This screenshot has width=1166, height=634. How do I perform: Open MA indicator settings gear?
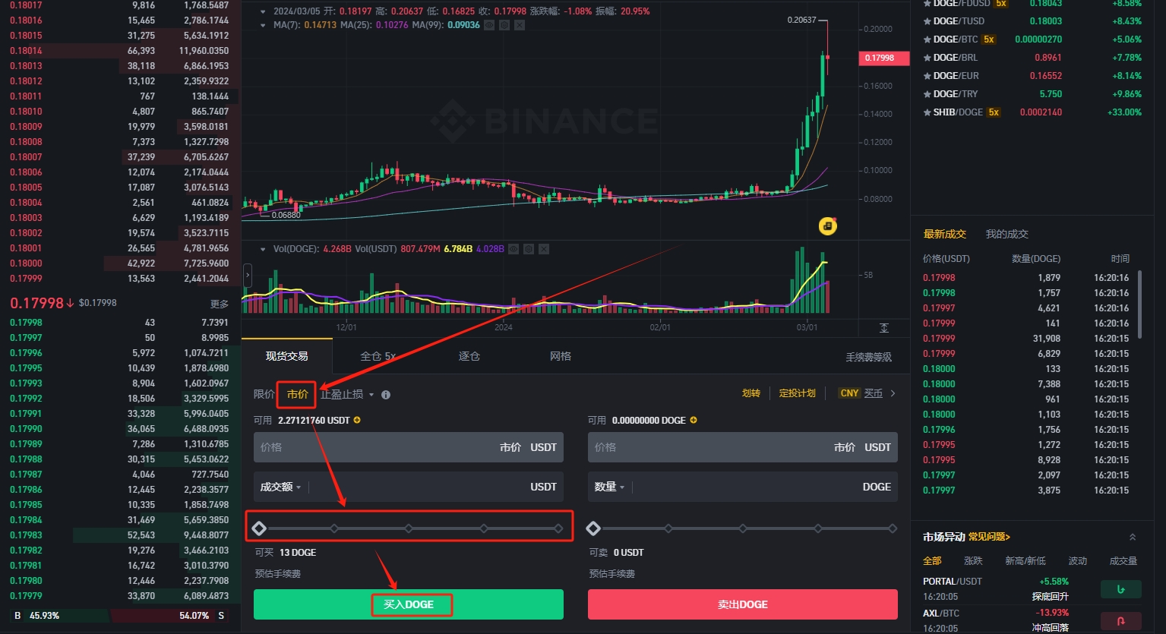click(x=504, y=25)
